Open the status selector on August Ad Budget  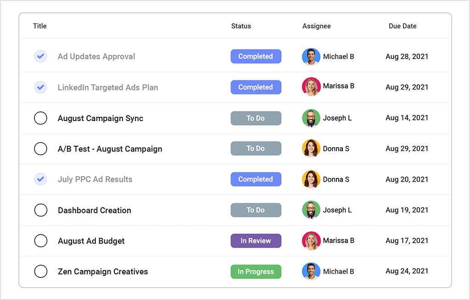pyautogui.click(x=256, y=241)
